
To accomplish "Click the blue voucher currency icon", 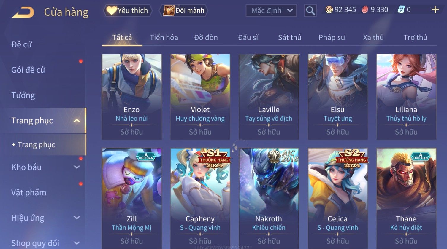I will (x=401, y=10).
